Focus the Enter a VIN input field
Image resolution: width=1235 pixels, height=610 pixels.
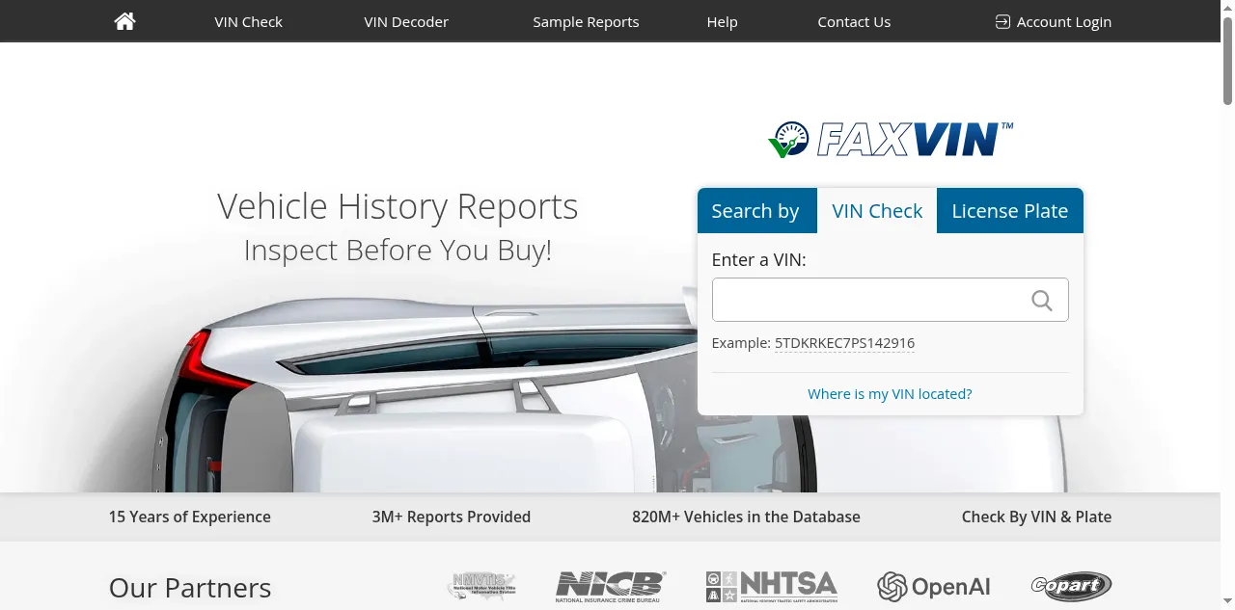(890, 300)
